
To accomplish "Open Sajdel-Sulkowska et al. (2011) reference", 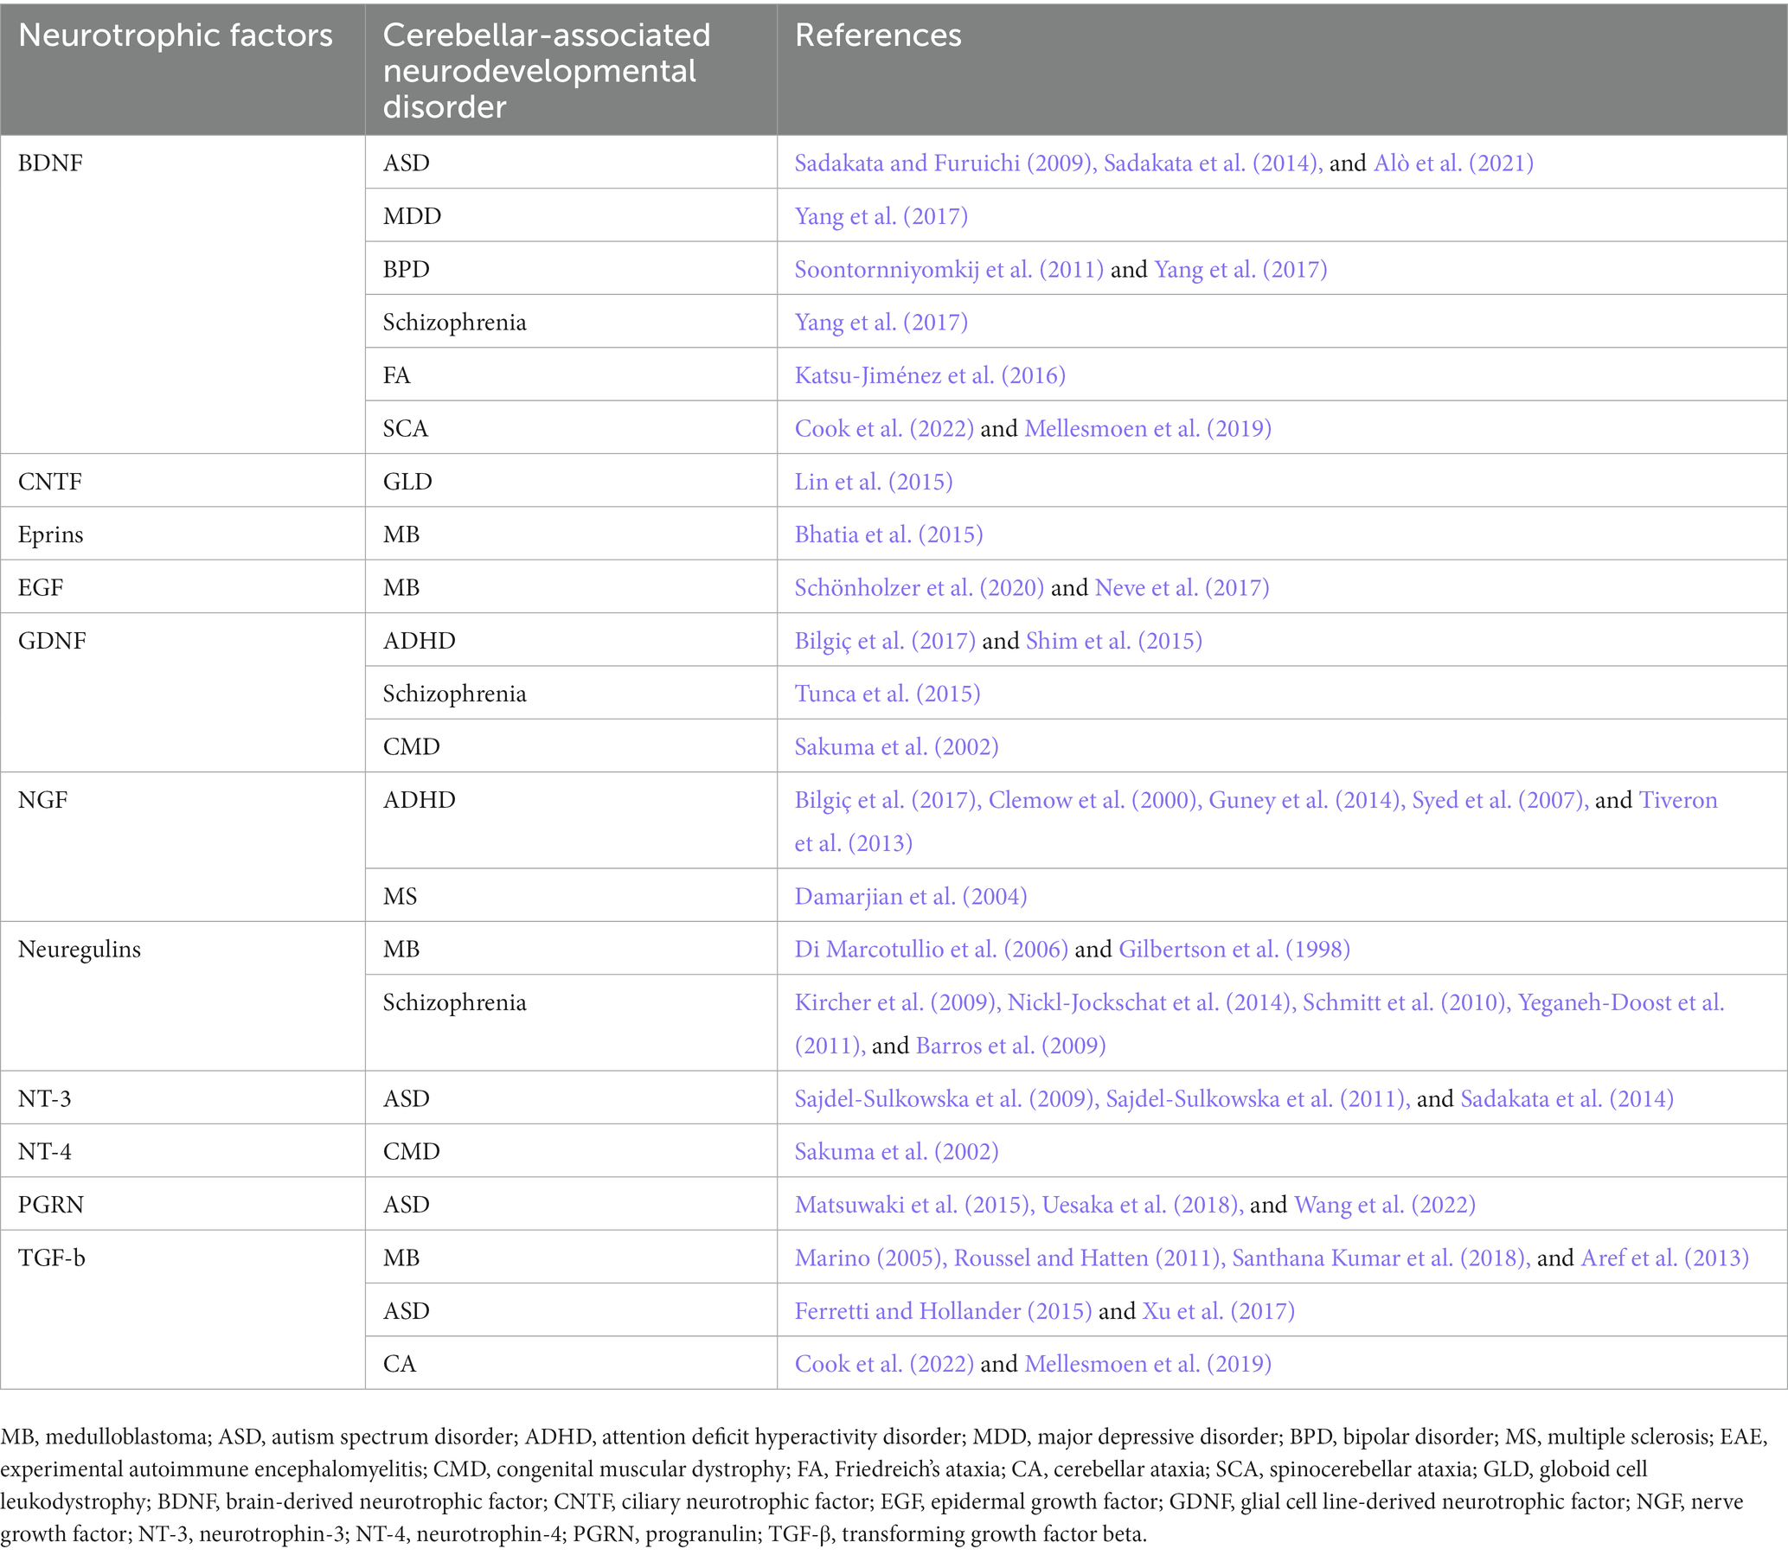I will pos(1258,1098).
